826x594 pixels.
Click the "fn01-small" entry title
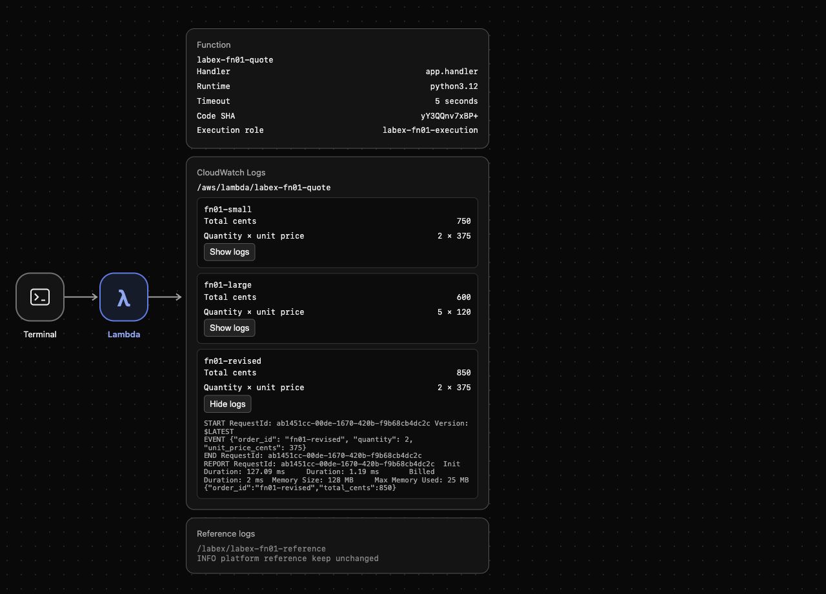coord(228,210)
